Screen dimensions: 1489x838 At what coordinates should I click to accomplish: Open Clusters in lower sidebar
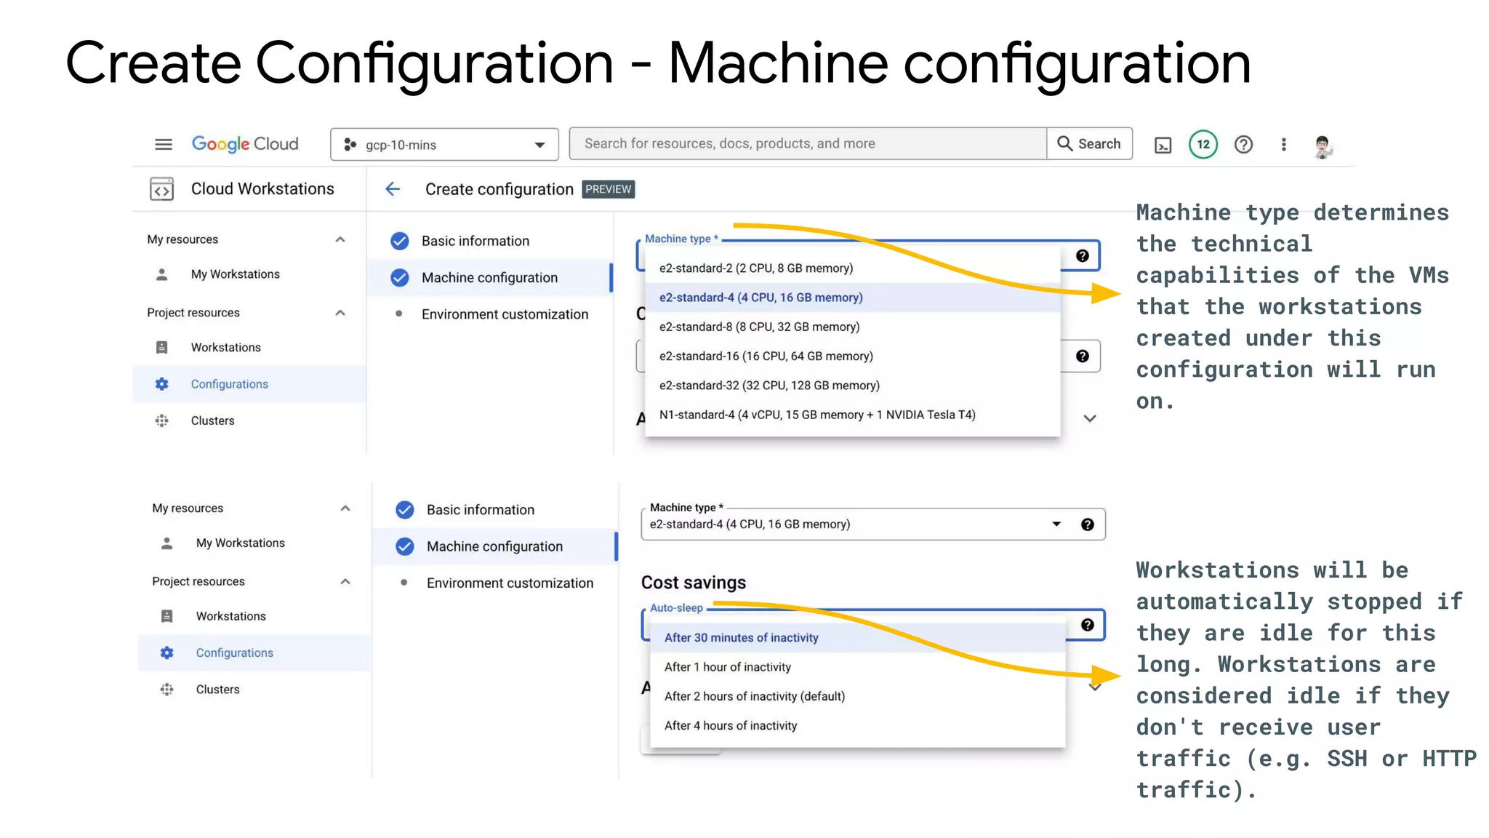tap(217, 690)
